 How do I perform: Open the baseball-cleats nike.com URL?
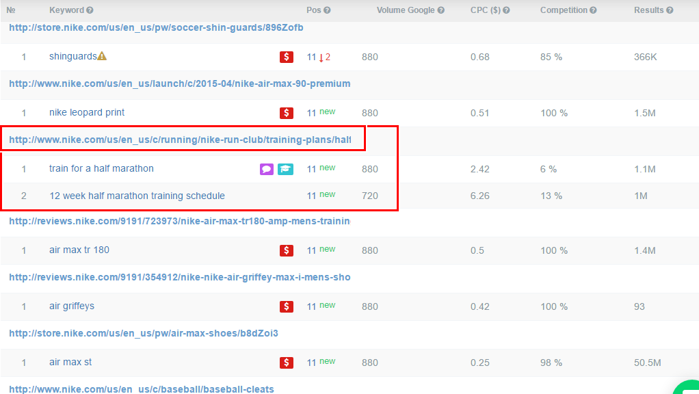pos(142,389)
